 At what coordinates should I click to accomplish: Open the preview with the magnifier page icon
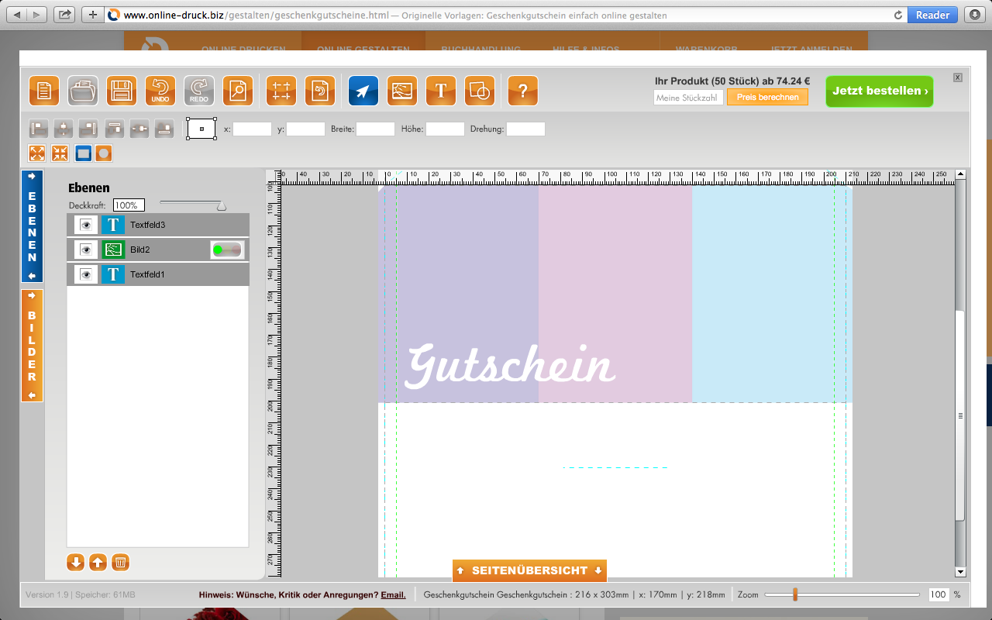tap(238, 91)
